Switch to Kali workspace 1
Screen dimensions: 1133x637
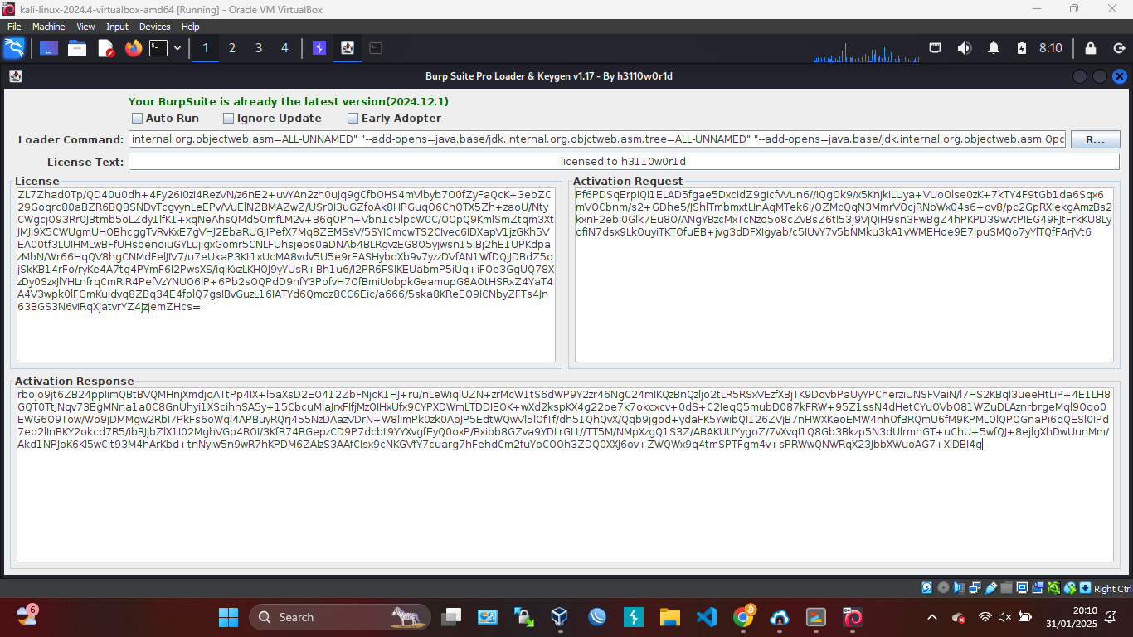click(x=206, y=48)
